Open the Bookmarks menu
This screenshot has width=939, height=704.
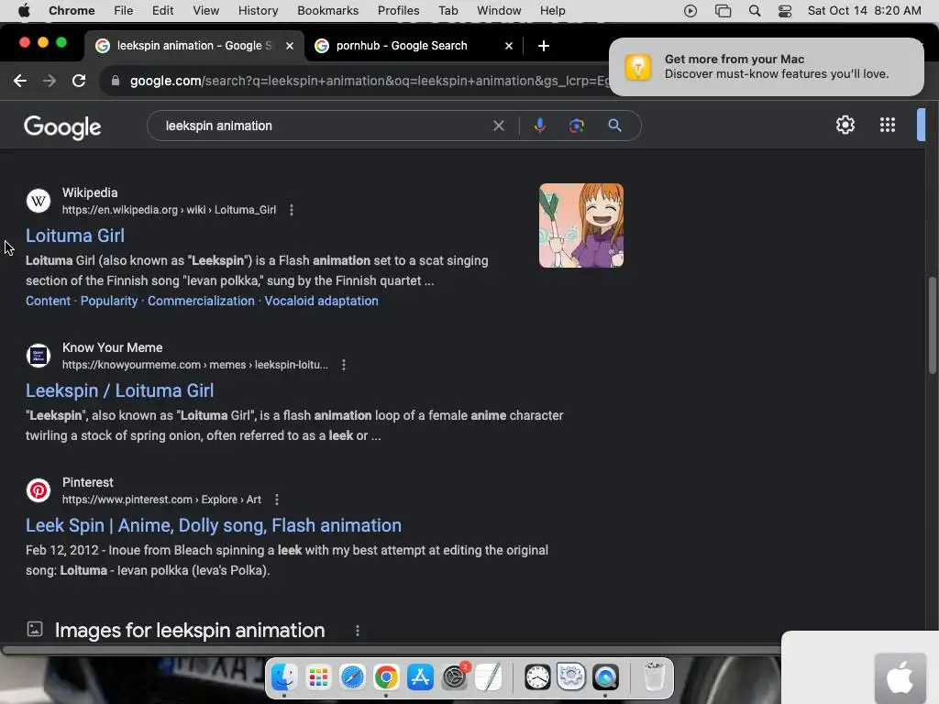point(327,11)
